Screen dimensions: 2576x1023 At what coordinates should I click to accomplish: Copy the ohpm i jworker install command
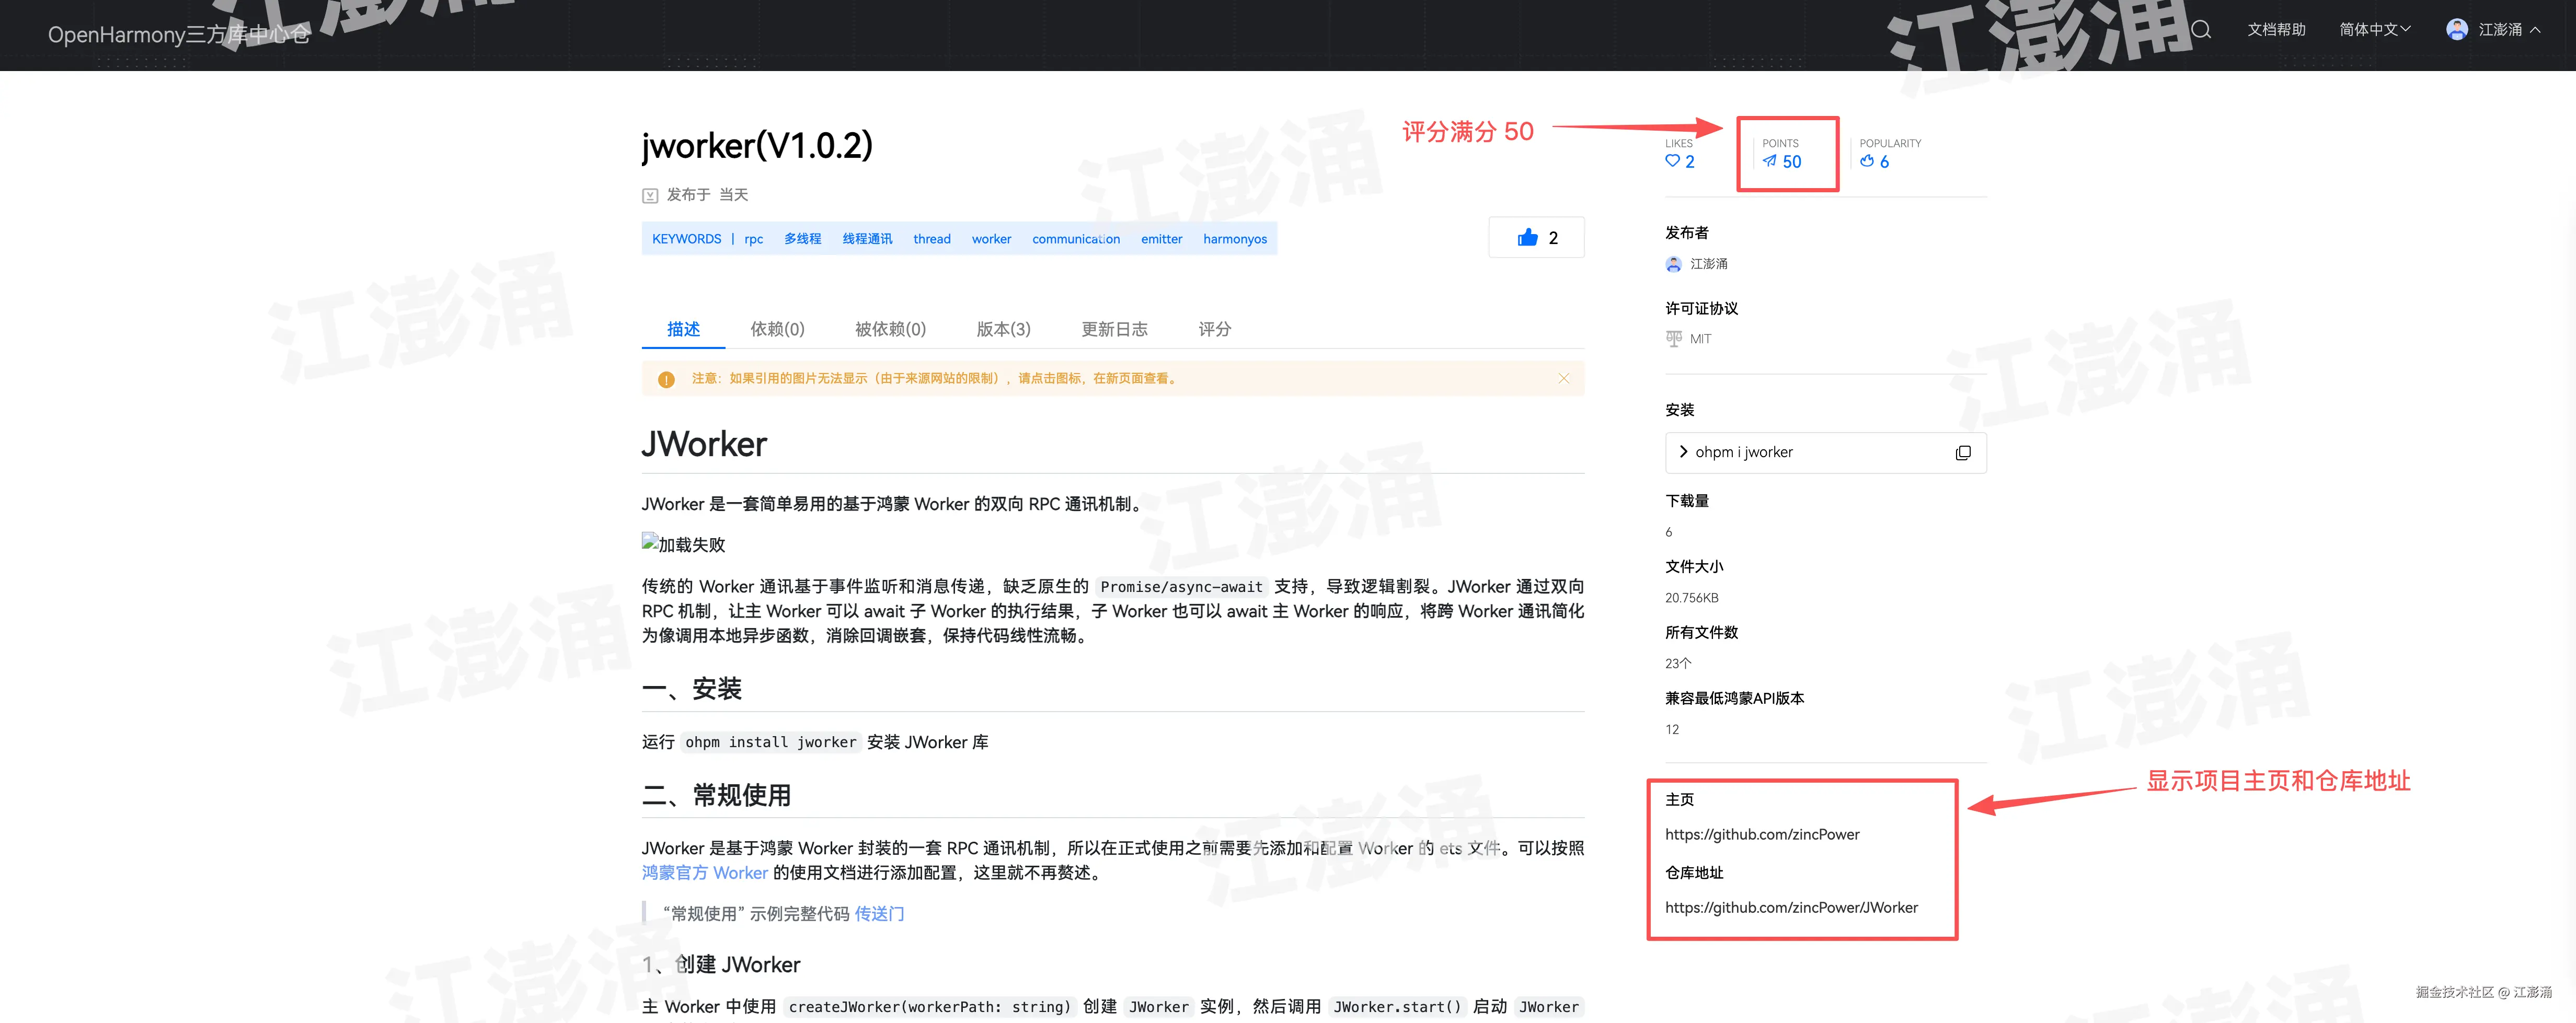click(x=1962, y=452)
